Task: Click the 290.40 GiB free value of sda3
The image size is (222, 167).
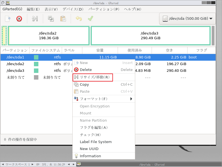Action: pyautogui.click(x=176, y=70)
